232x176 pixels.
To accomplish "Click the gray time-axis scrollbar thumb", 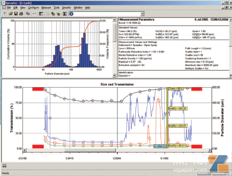I will pos(90,150).
